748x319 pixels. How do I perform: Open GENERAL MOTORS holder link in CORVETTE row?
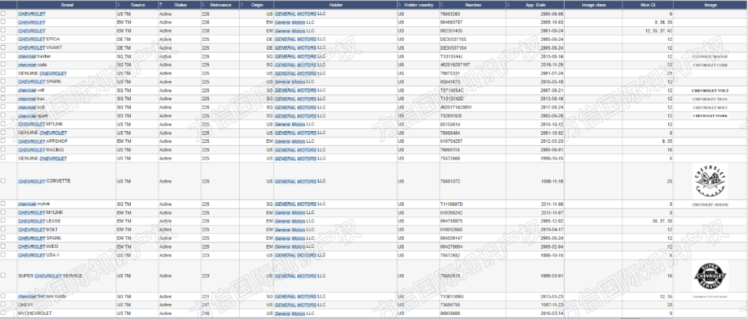tap(300, 181)
